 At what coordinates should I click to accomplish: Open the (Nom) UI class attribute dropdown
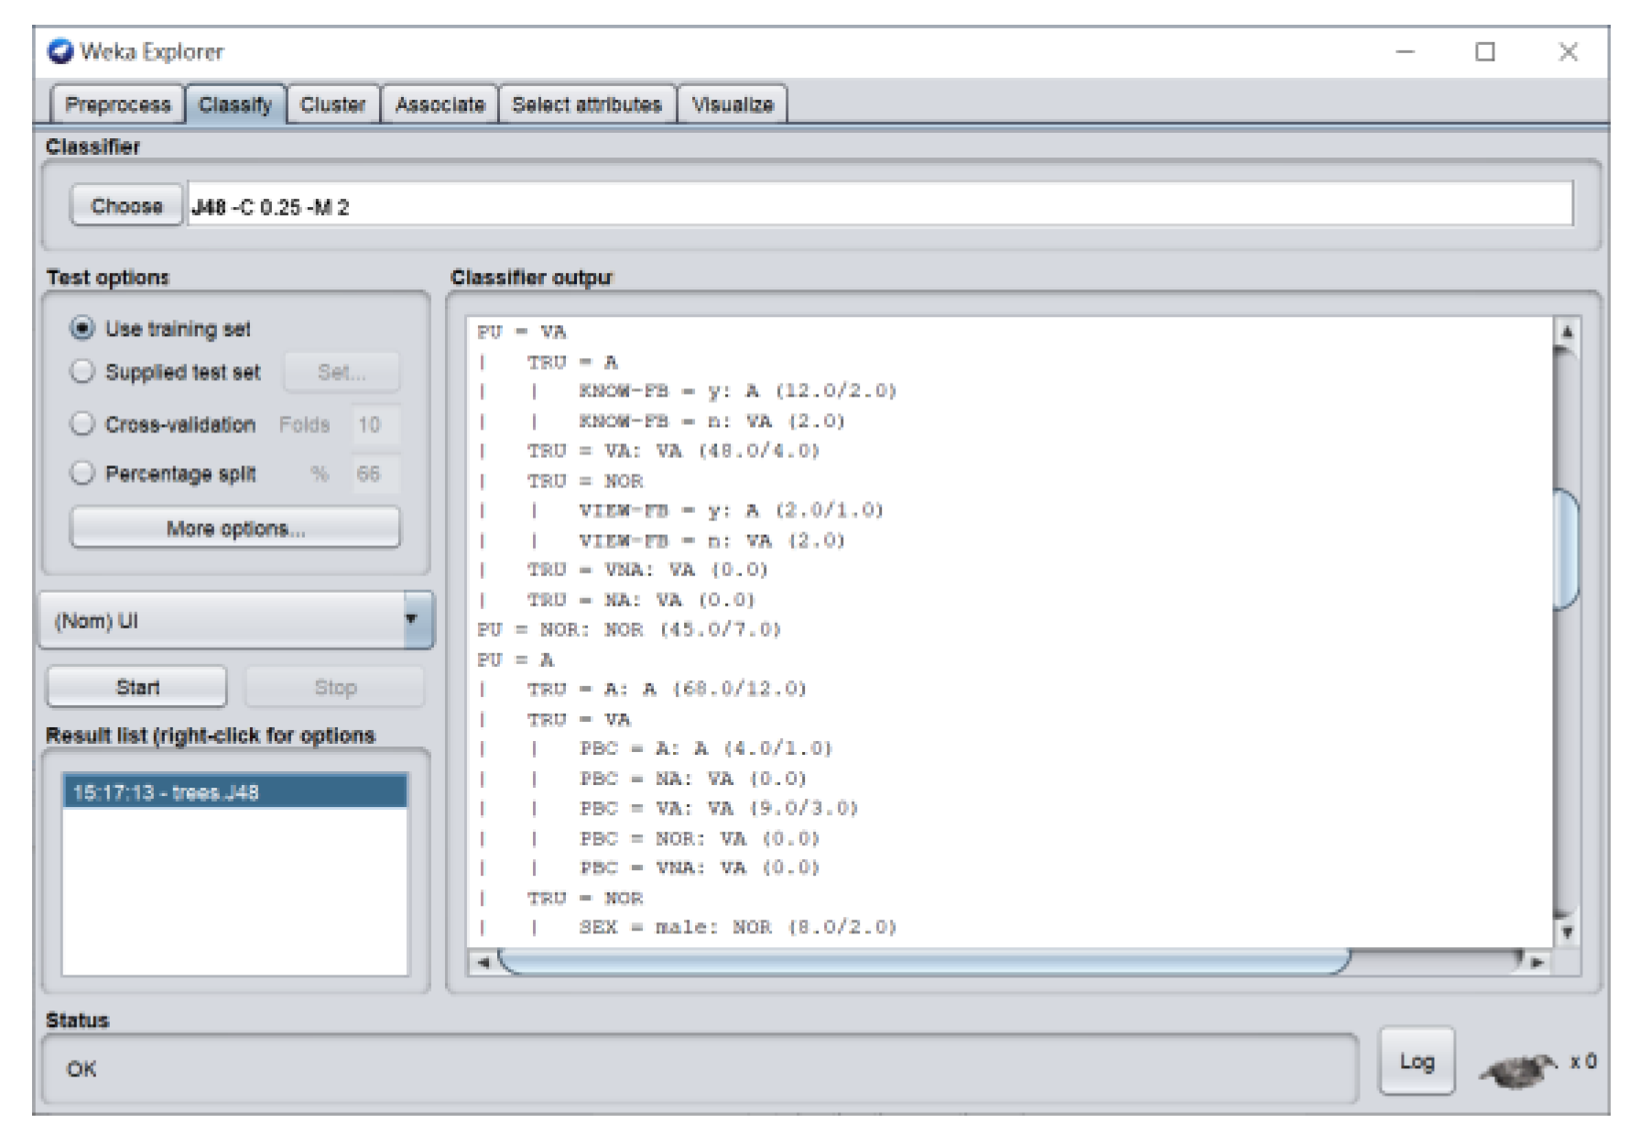[x=235, y=621]
